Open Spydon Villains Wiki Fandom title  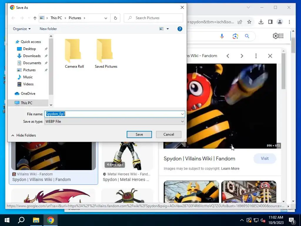tap(199, 159)
